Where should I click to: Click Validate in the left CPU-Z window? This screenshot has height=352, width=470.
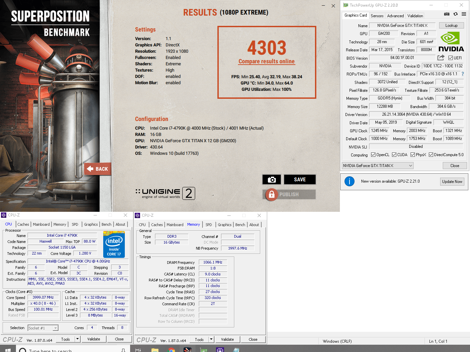94,339
